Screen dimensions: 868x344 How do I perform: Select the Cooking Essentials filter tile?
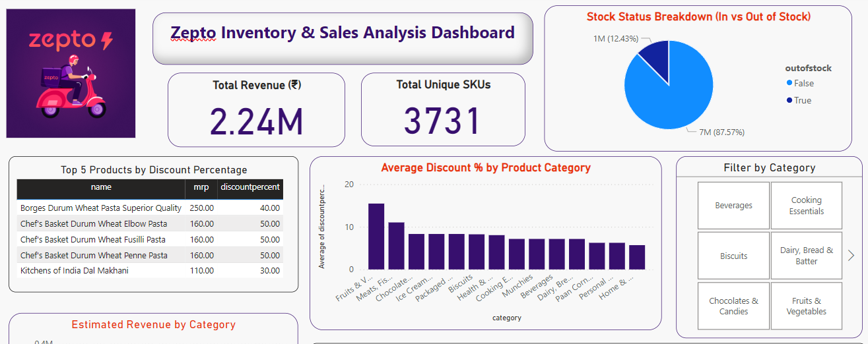coord(807,206)
